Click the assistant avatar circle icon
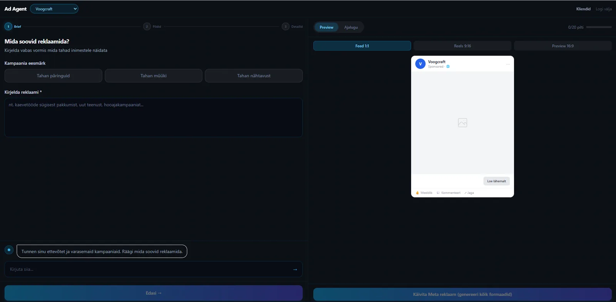The height and width of the screenshot is (302, 616). (x=9, y=250)
